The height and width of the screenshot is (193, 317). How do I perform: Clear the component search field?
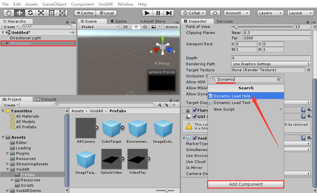[x=279, y=79]
